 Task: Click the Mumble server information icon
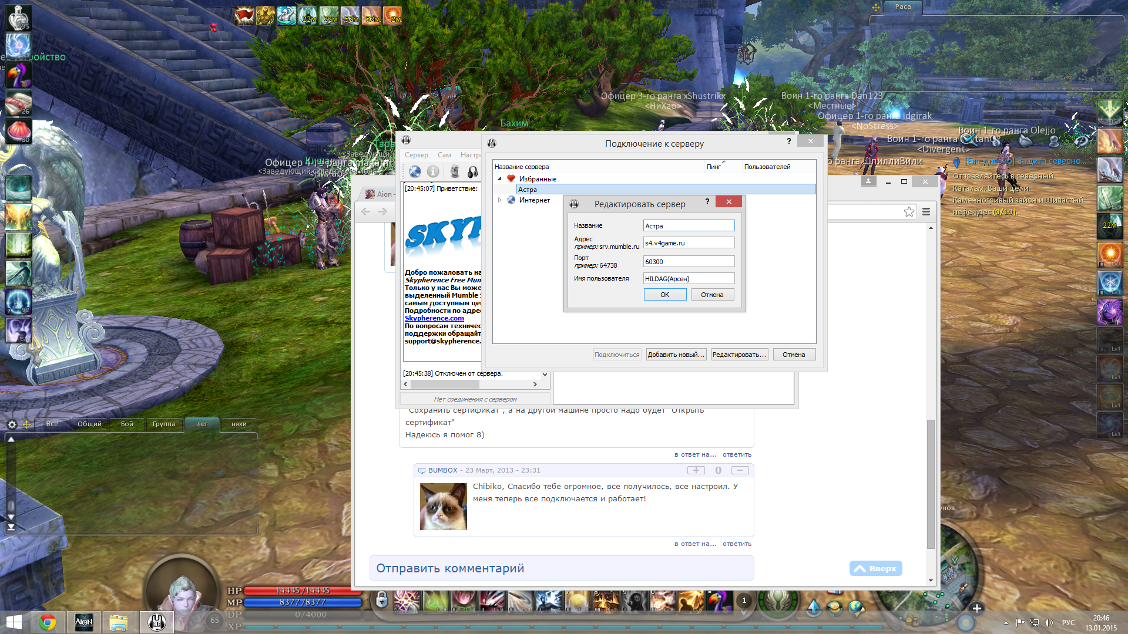[x=433, y=171]
